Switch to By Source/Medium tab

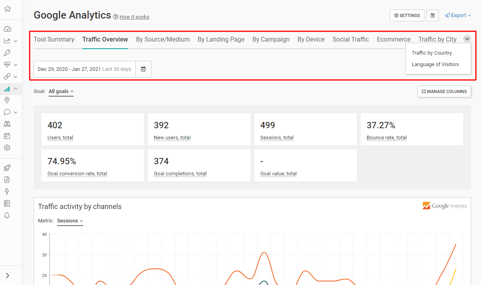(x=163, y=40)
